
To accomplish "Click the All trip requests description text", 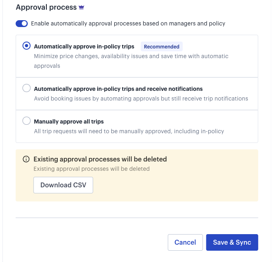I will coord(129,131).
